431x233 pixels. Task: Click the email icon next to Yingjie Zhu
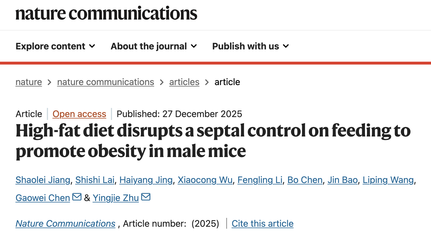pyautogui.click(x=146, y=197)
